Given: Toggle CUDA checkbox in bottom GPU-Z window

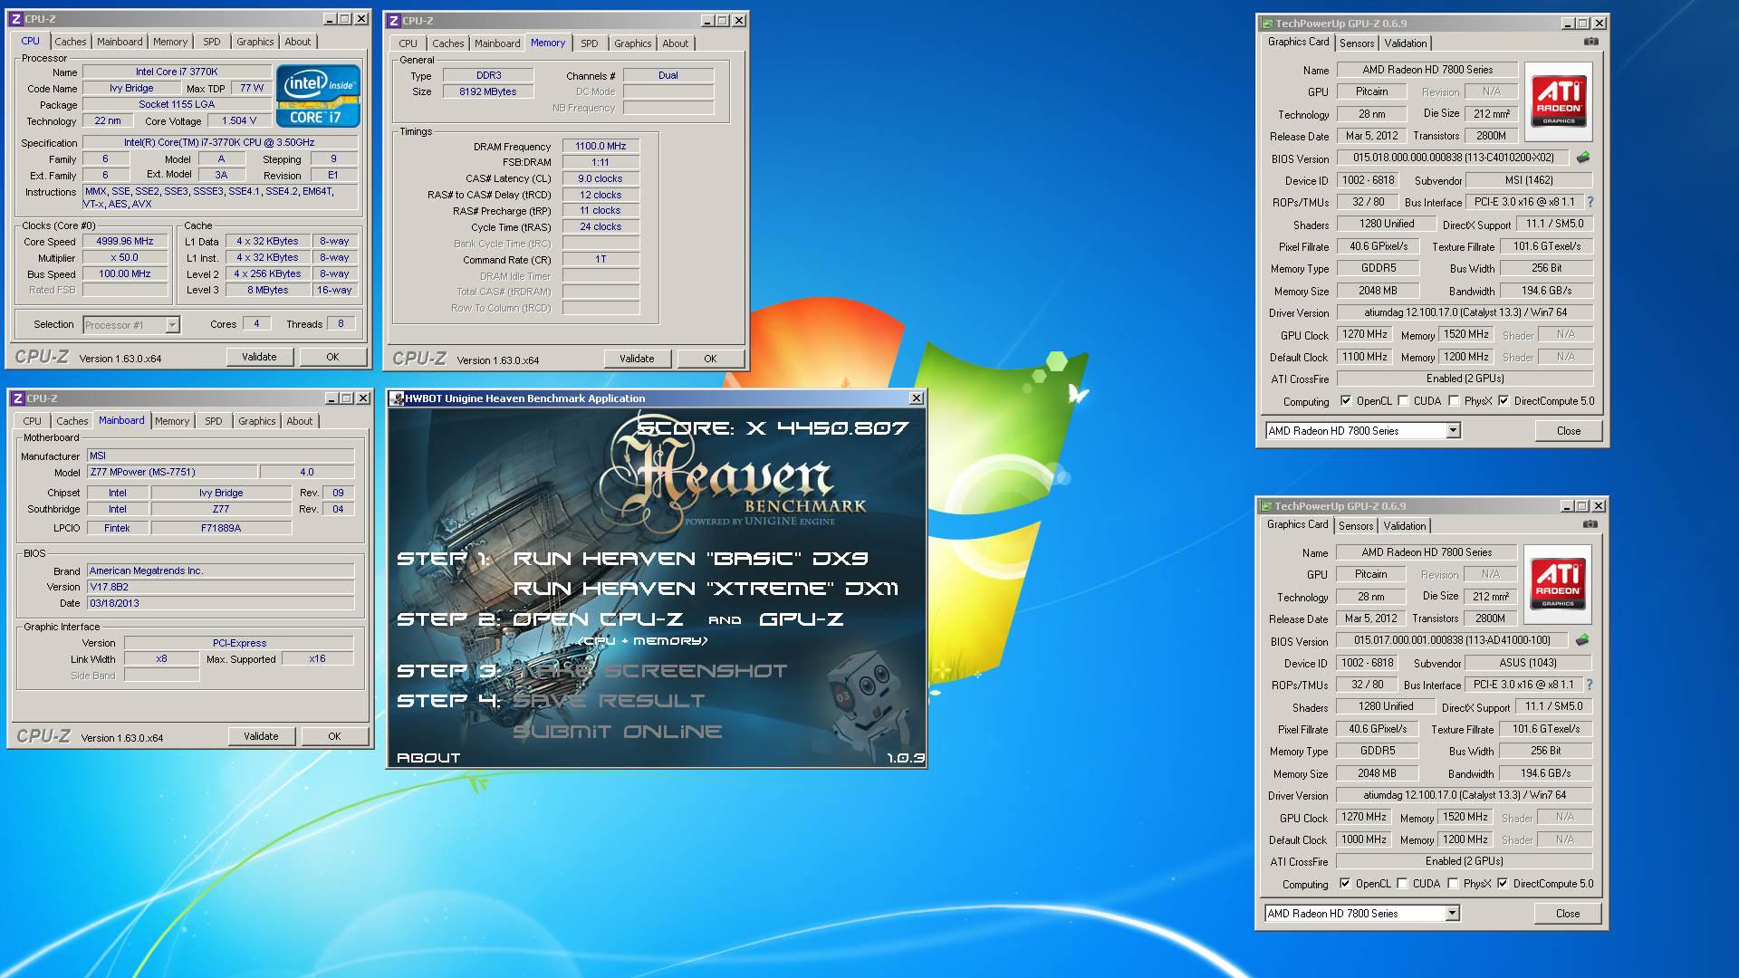Looking at the screenshot, I should click(x=1403, y=884).
